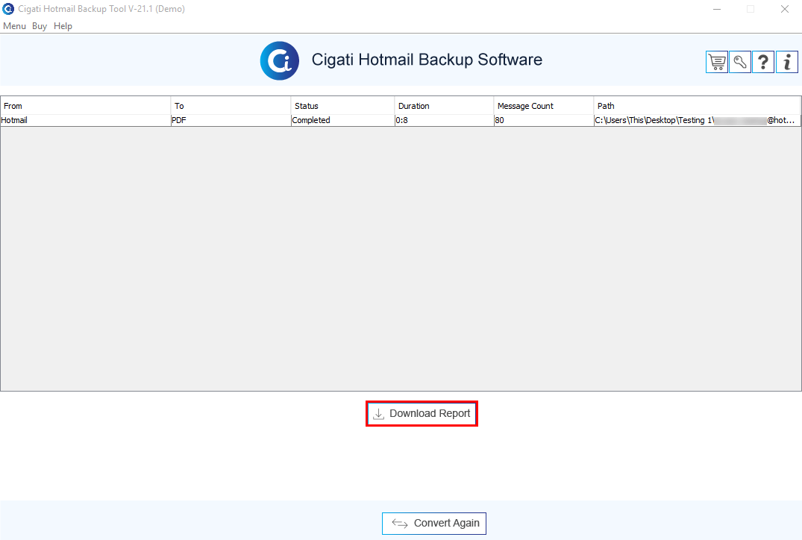Open the Help menu
This screenshot has width=802, height=540.
[63, 26]
